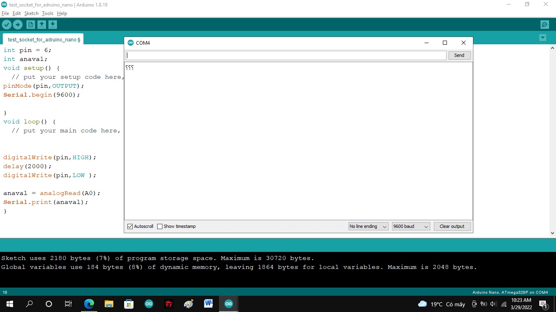Click the notifications icon in system tray

pos(543,303)
